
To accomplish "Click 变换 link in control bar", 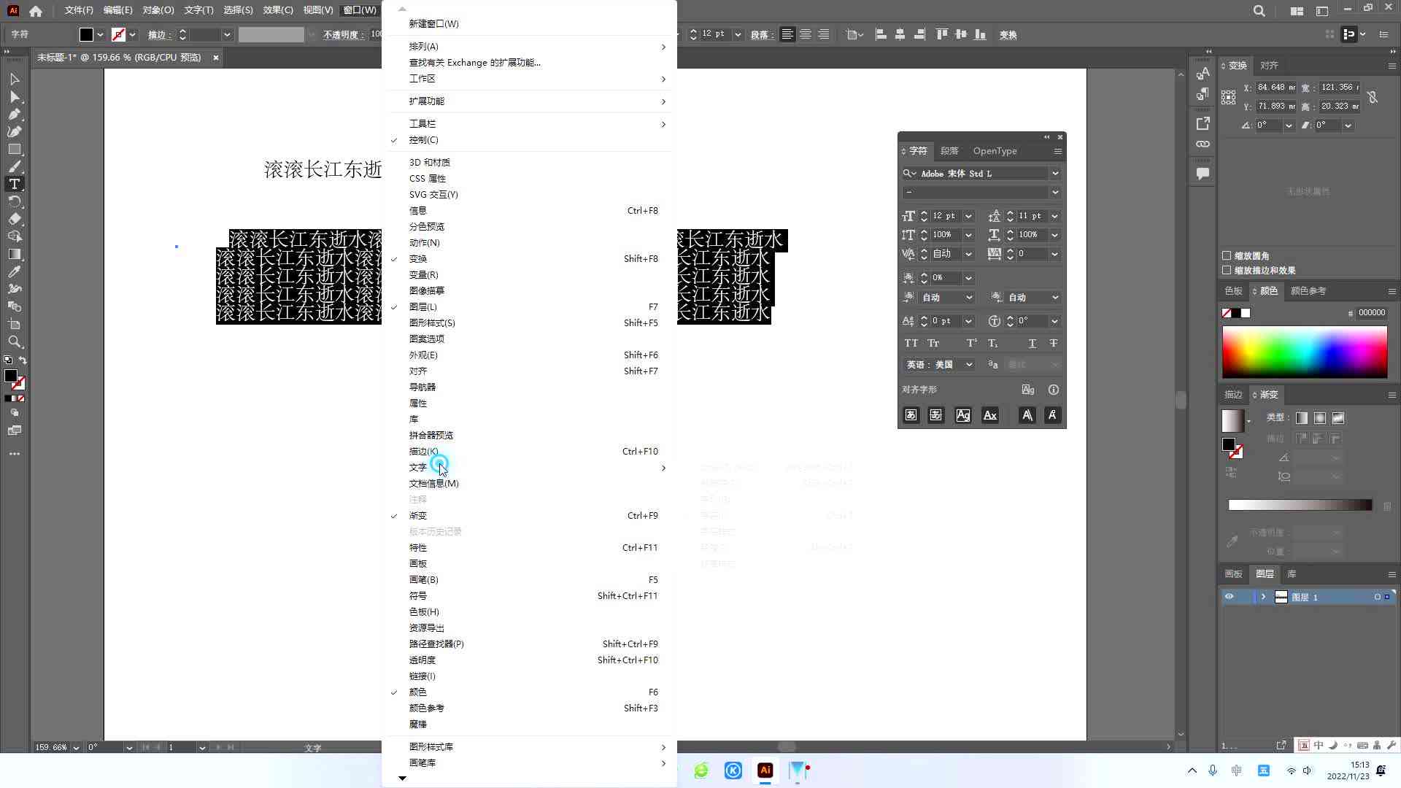I will point(1008,35).
